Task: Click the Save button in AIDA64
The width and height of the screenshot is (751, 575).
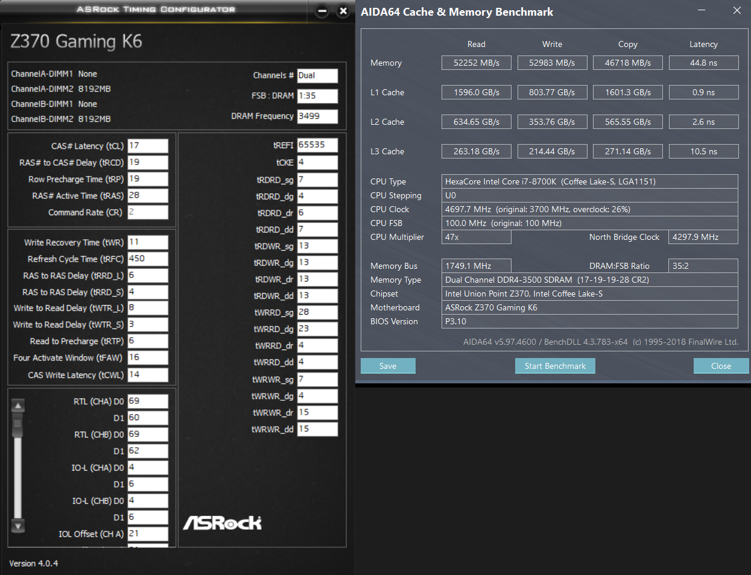Action: click(x=388, y=366)
